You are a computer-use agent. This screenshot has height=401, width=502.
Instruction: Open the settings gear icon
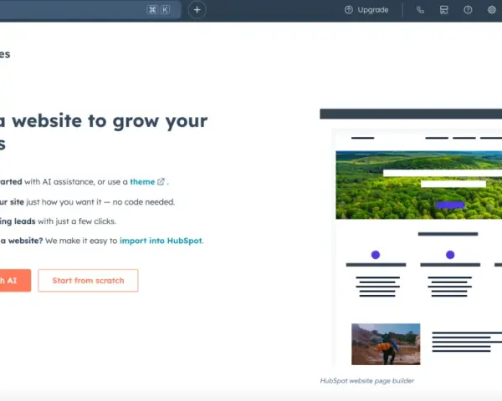click(x=492, y=10)
